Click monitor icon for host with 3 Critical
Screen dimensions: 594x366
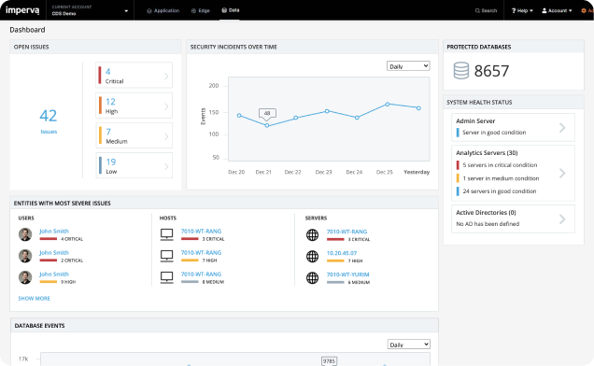[166, 235]
